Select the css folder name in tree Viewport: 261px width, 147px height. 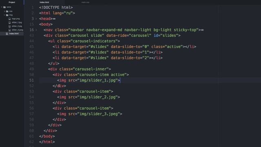point(11,11)
